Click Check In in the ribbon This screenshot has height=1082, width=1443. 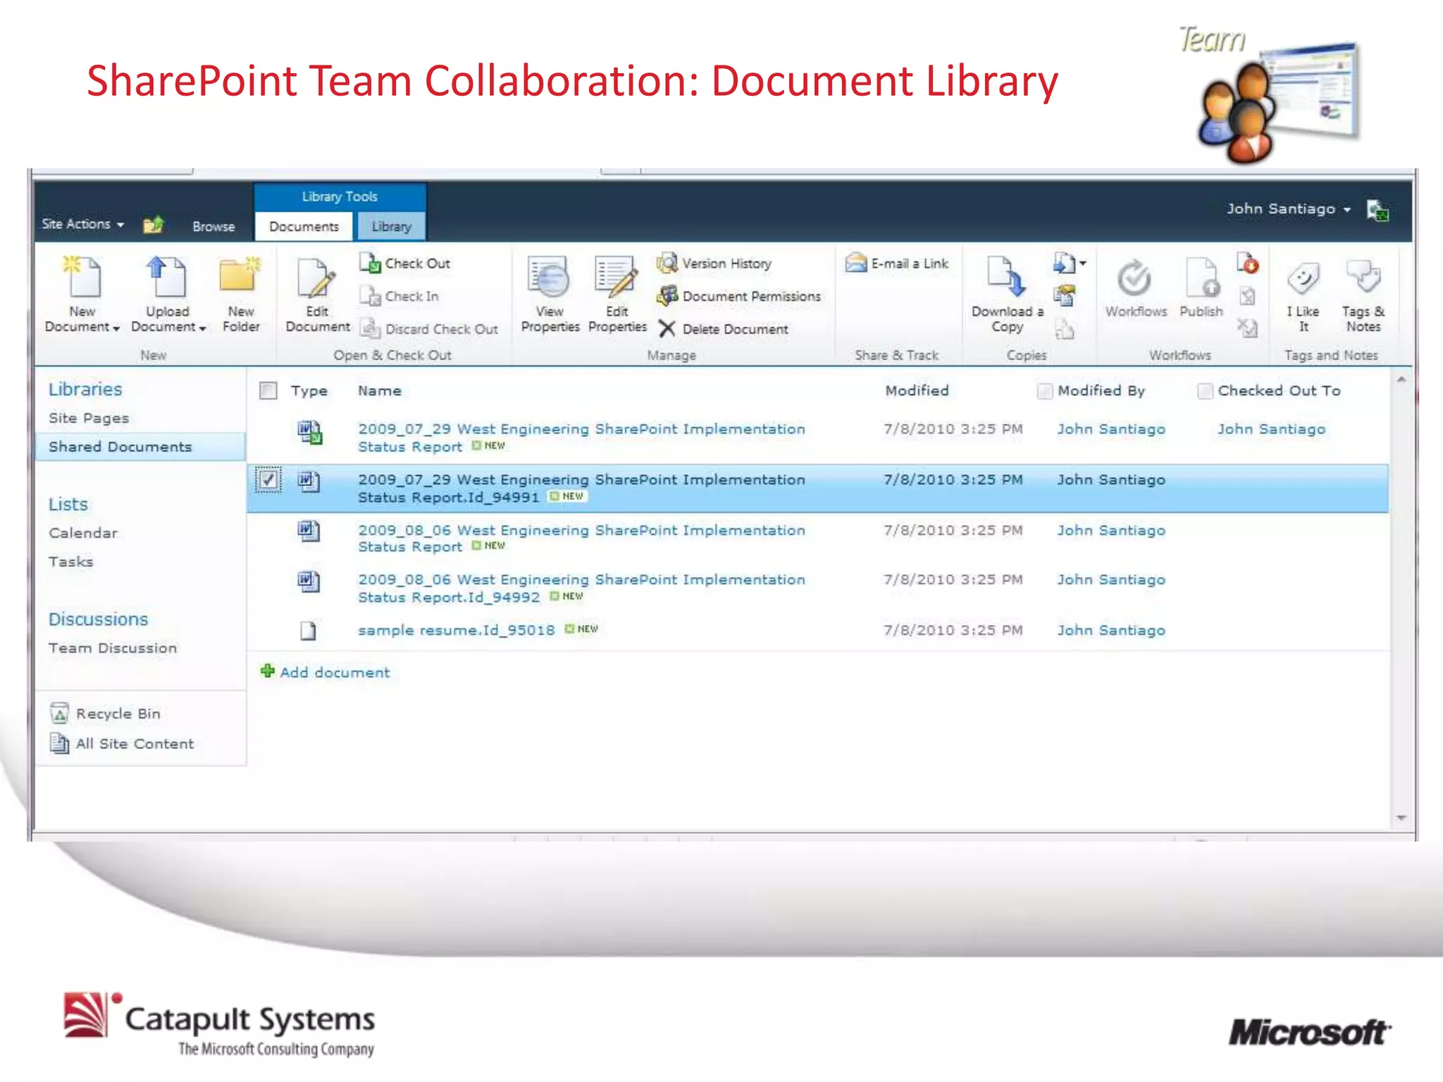click(400, 297)
